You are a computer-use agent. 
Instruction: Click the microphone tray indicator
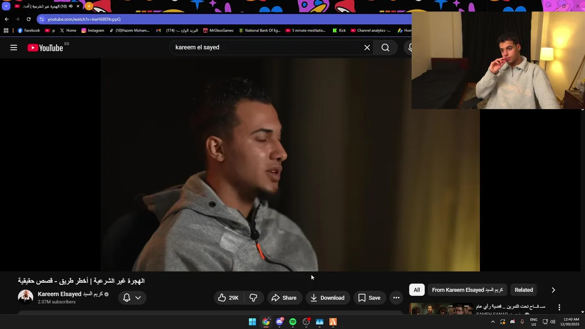[x=522, y=322]
